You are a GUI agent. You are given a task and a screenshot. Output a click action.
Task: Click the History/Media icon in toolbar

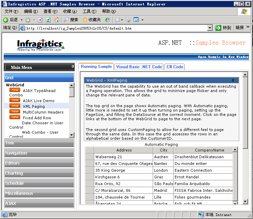point(107,20)
